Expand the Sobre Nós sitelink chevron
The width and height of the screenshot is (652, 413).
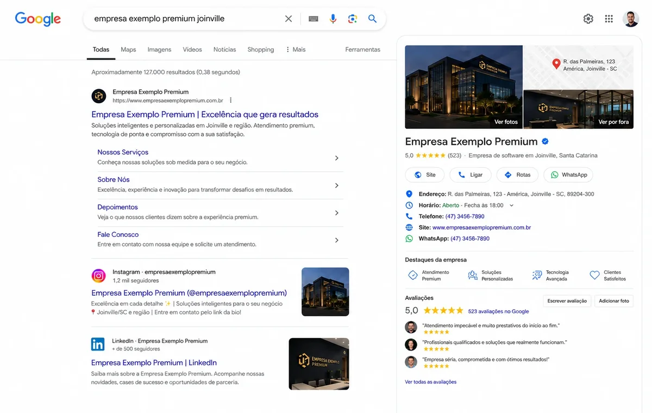tap(337, 185)
